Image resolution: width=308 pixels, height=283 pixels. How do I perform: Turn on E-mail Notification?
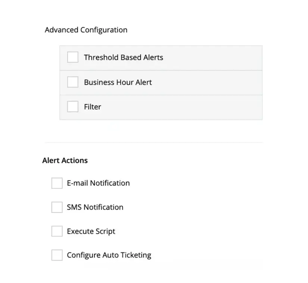(56, 183)
